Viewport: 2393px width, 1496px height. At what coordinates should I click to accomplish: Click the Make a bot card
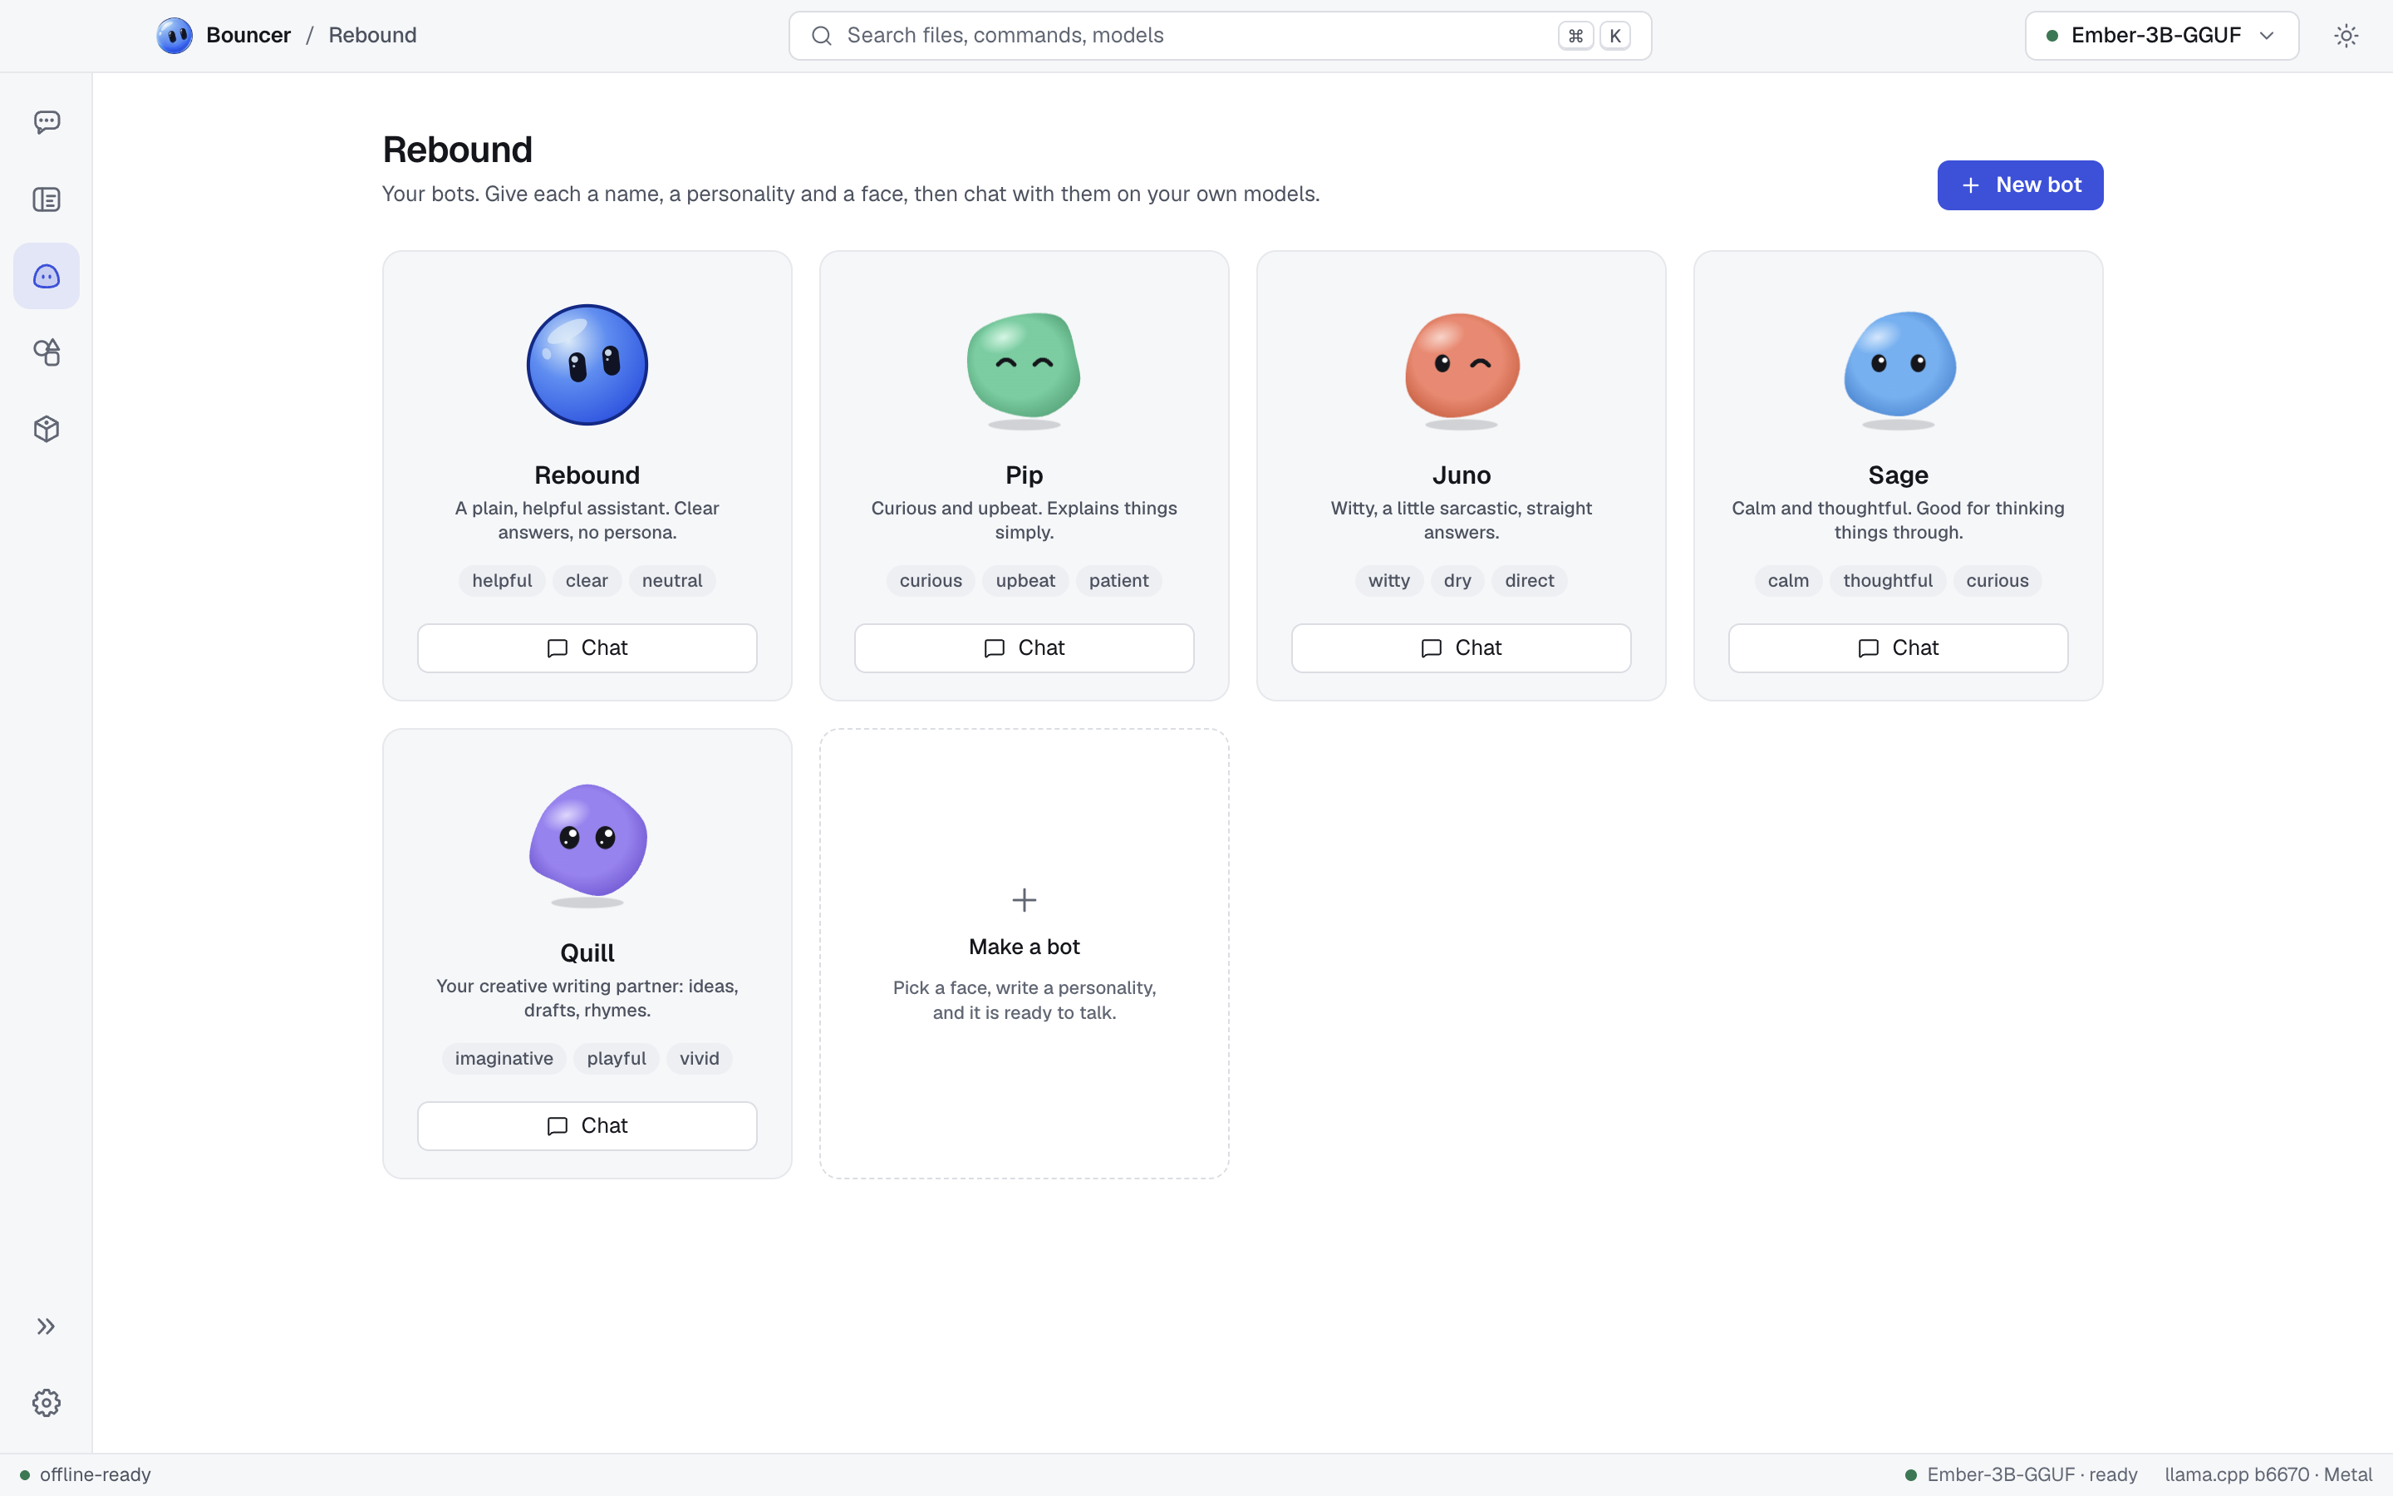pyautogui.click(x=1025, y=954)
